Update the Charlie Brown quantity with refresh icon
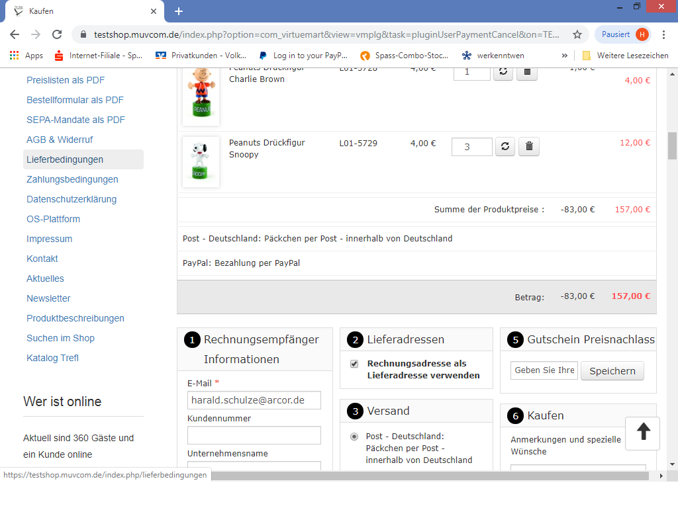This screenshot has width=678, height=508. [503, 71]
